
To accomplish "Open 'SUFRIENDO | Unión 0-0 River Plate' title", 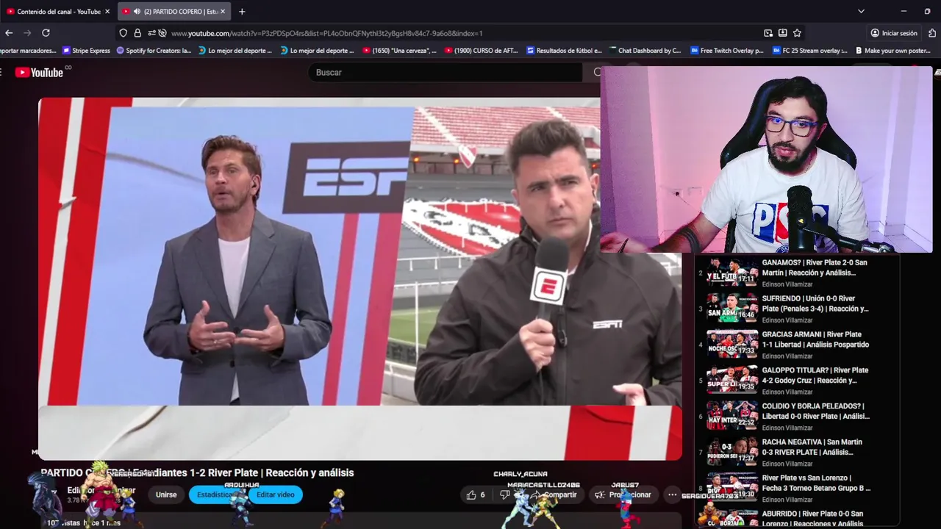I will pos(815,303).
